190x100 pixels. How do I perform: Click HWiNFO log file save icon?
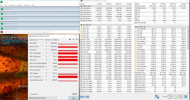175,97
